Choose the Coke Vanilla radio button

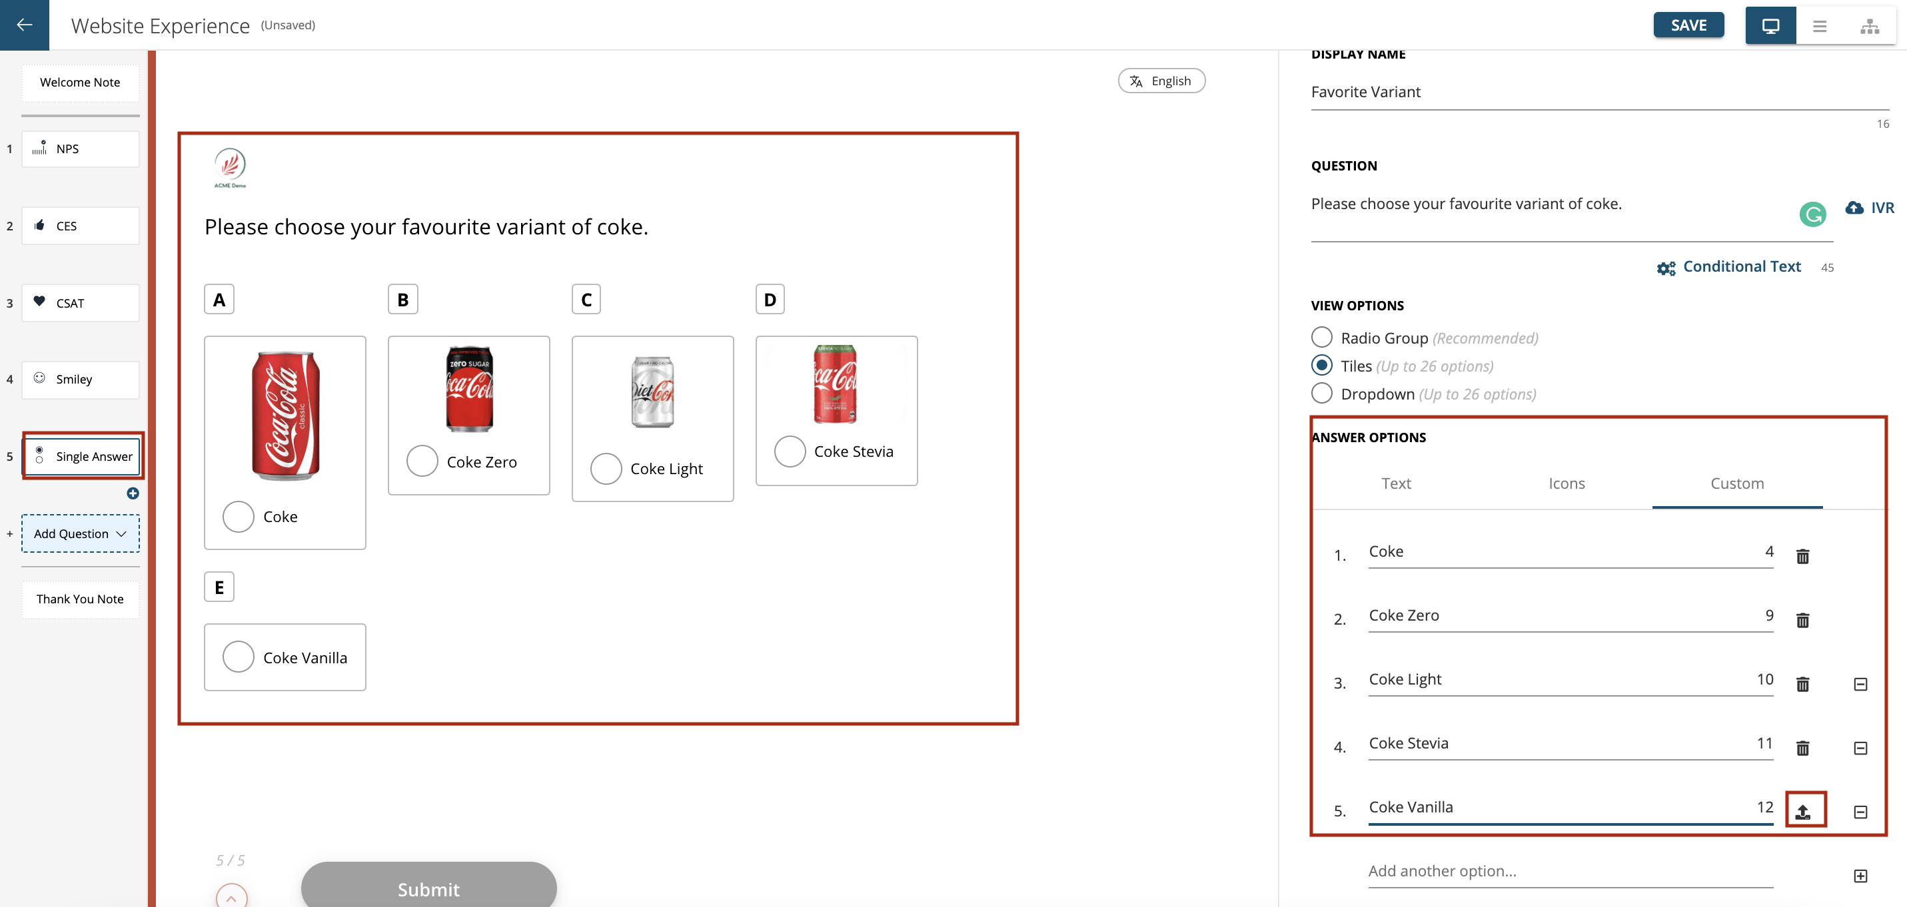pyautogui.click(x=239, y=656)
